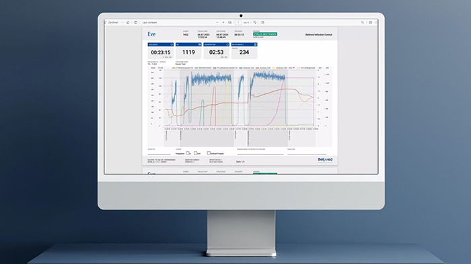This screenshot has width=471, height=264.
Task: Click the fit-to-width icon
Action: pos(230,22)
